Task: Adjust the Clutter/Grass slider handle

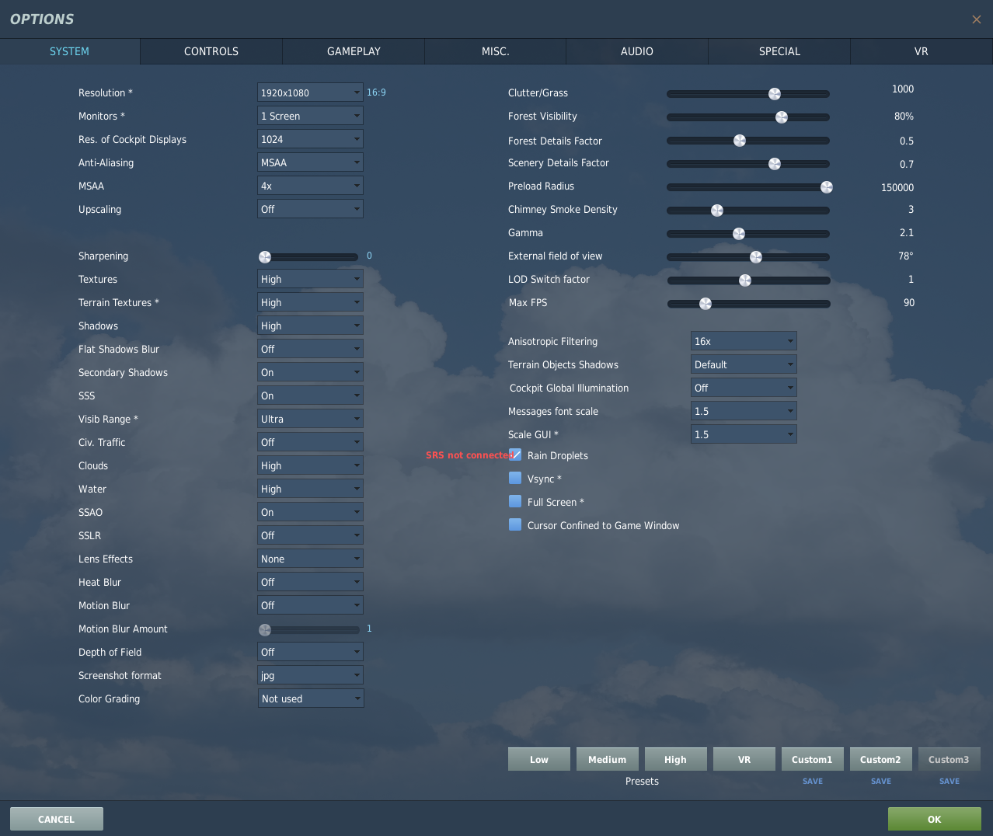Action: (x=775, y=94)
